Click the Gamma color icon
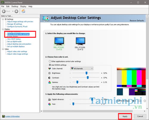Screen dimensions: 149x120 pyautogui.click(x=49, y=82)
